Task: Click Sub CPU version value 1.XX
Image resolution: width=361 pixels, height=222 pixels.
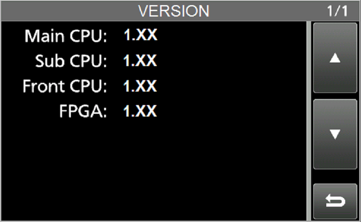Action: click(x=140, y=61)
